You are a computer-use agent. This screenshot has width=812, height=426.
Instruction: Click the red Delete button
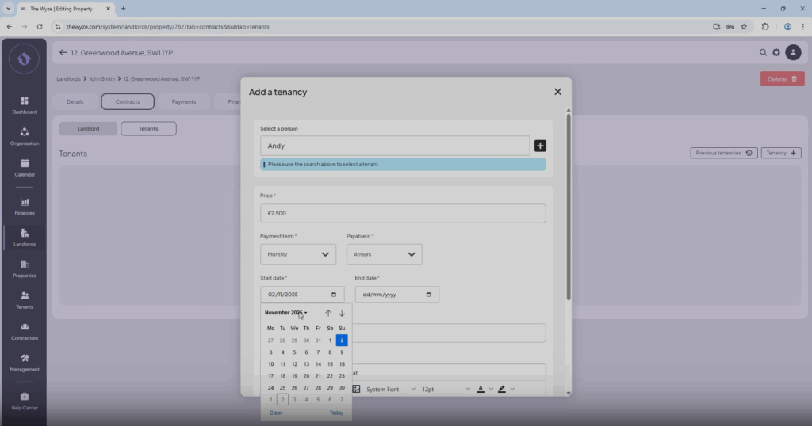pos(782,78)
